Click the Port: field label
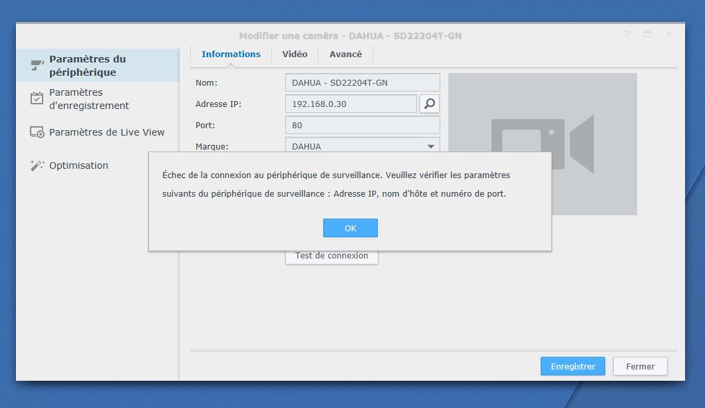 [205, 126]
